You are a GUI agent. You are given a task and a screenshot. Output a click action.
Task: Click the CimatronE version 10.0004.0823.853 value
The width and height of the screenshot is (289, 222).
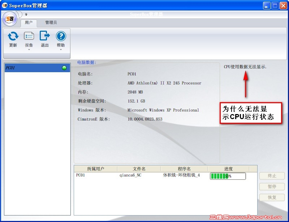click(x=145, y=119)
